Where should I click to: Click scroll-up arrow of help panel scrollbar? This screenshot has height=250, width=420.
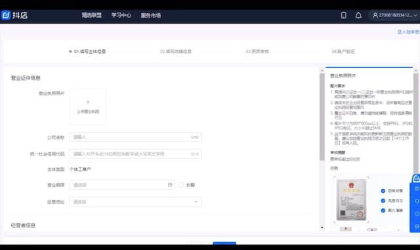[322, 70]
